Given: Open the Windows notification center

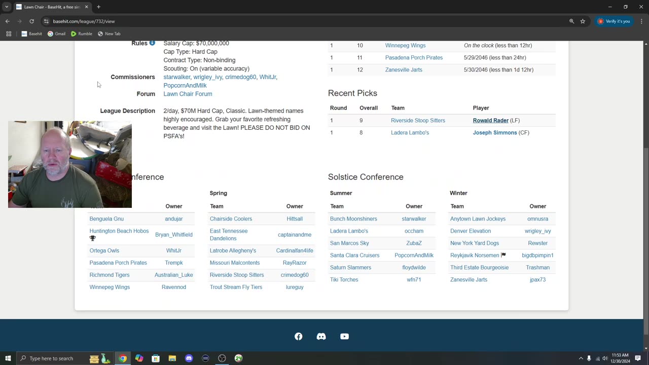Looking at the screenshot, I should pos(638,358).
